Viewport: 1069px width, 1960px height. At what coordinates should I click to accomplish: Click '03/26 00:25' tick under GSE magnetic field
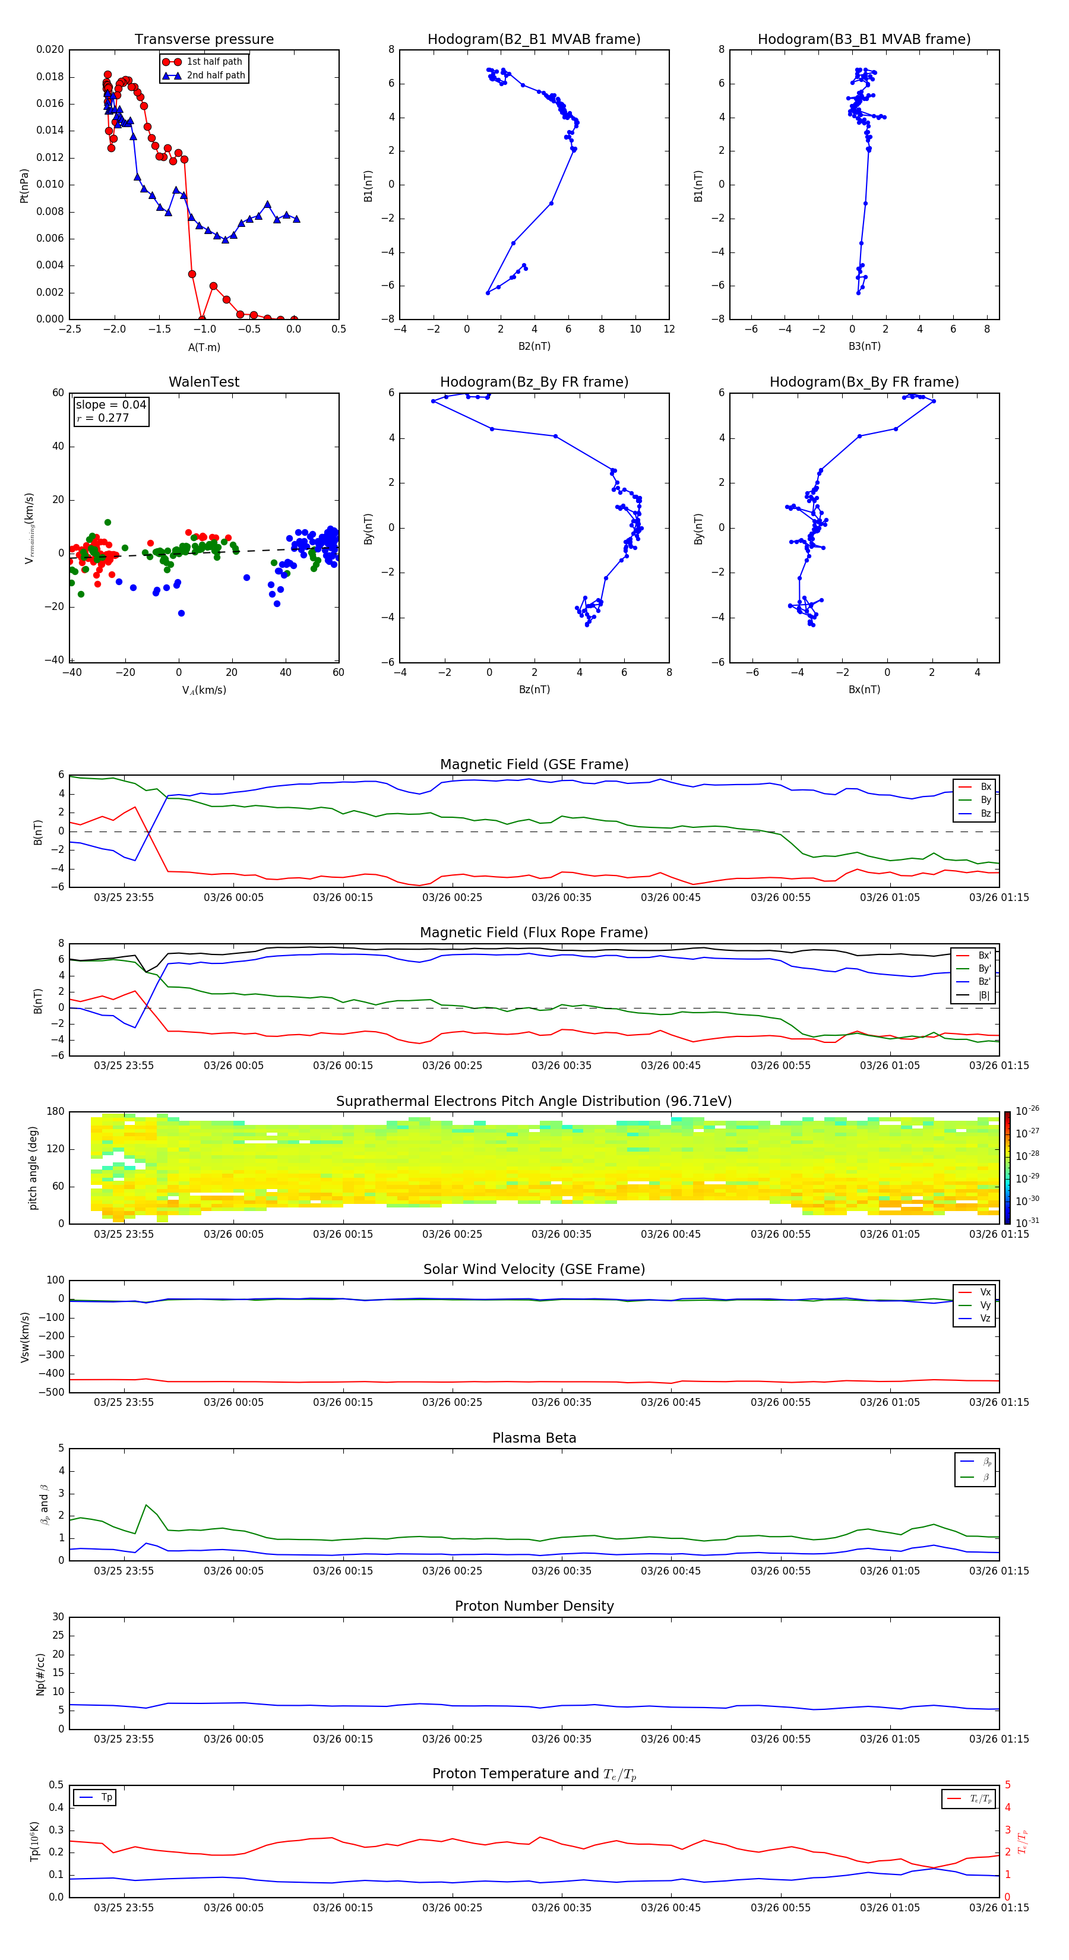(452, 898)
